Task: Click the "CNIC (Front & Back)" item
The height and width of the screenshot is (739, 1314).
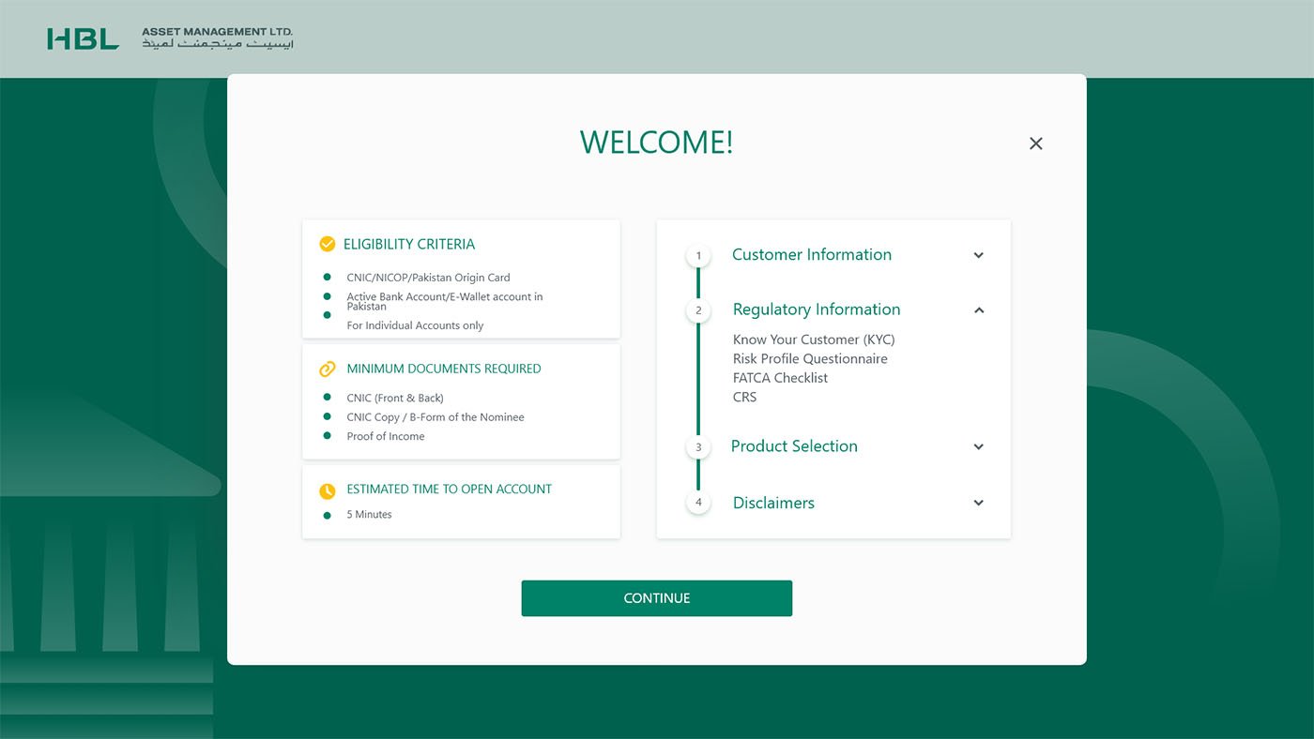Action: (395, 398)
